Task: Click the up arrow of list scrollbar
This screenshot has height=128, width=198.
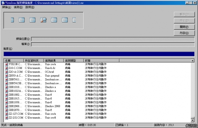Action: (192, 61)
